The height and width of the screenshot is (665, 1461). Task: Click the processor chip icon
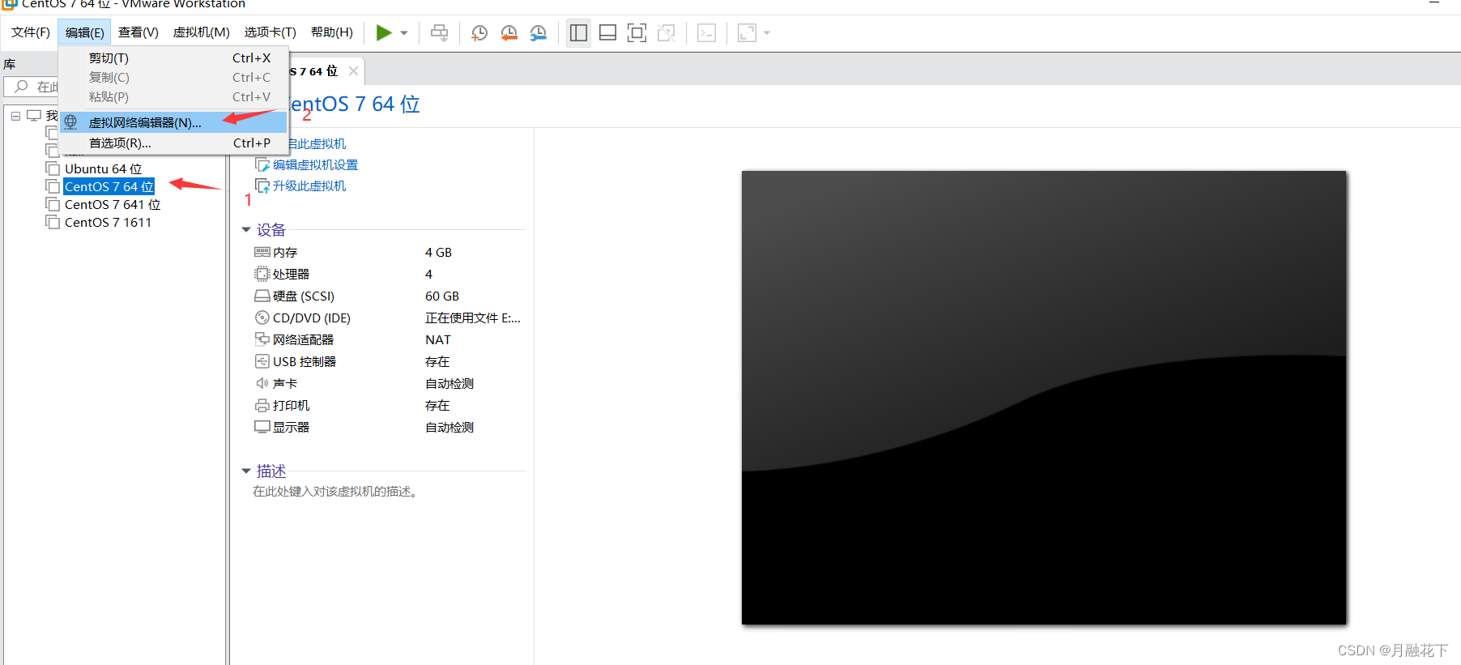point(262,274)
